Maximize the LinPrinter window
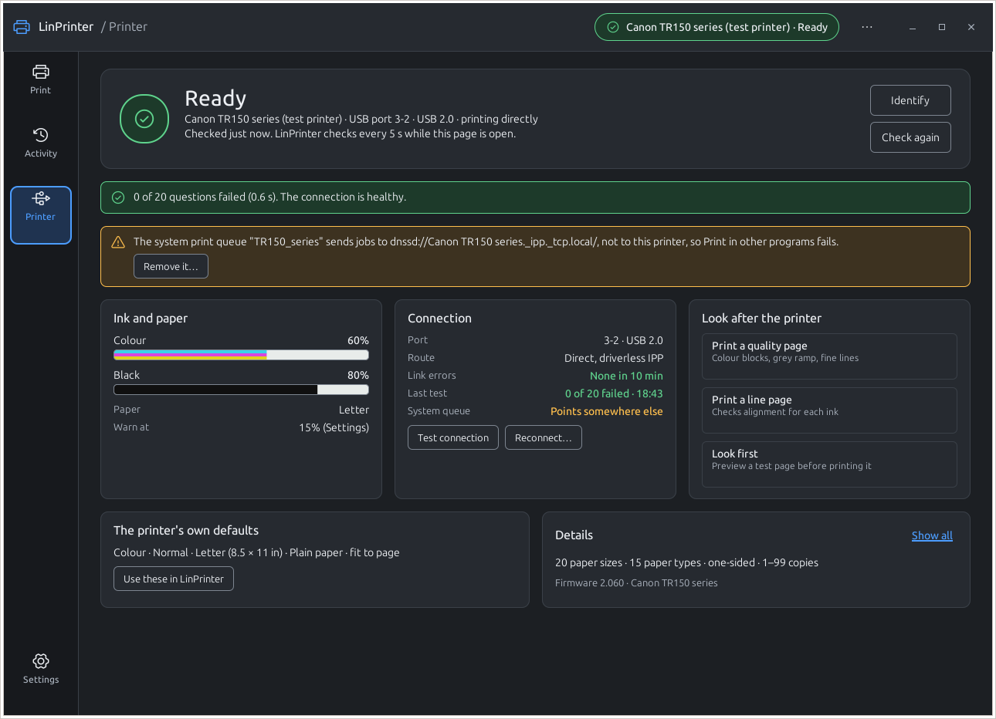The height and width of the screenshot is (719, 996). [942, 27]
